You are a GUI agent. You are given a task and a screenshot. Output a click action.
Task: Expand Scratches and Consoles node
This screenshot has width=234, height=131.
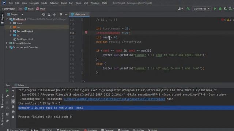tap(7, 47)
